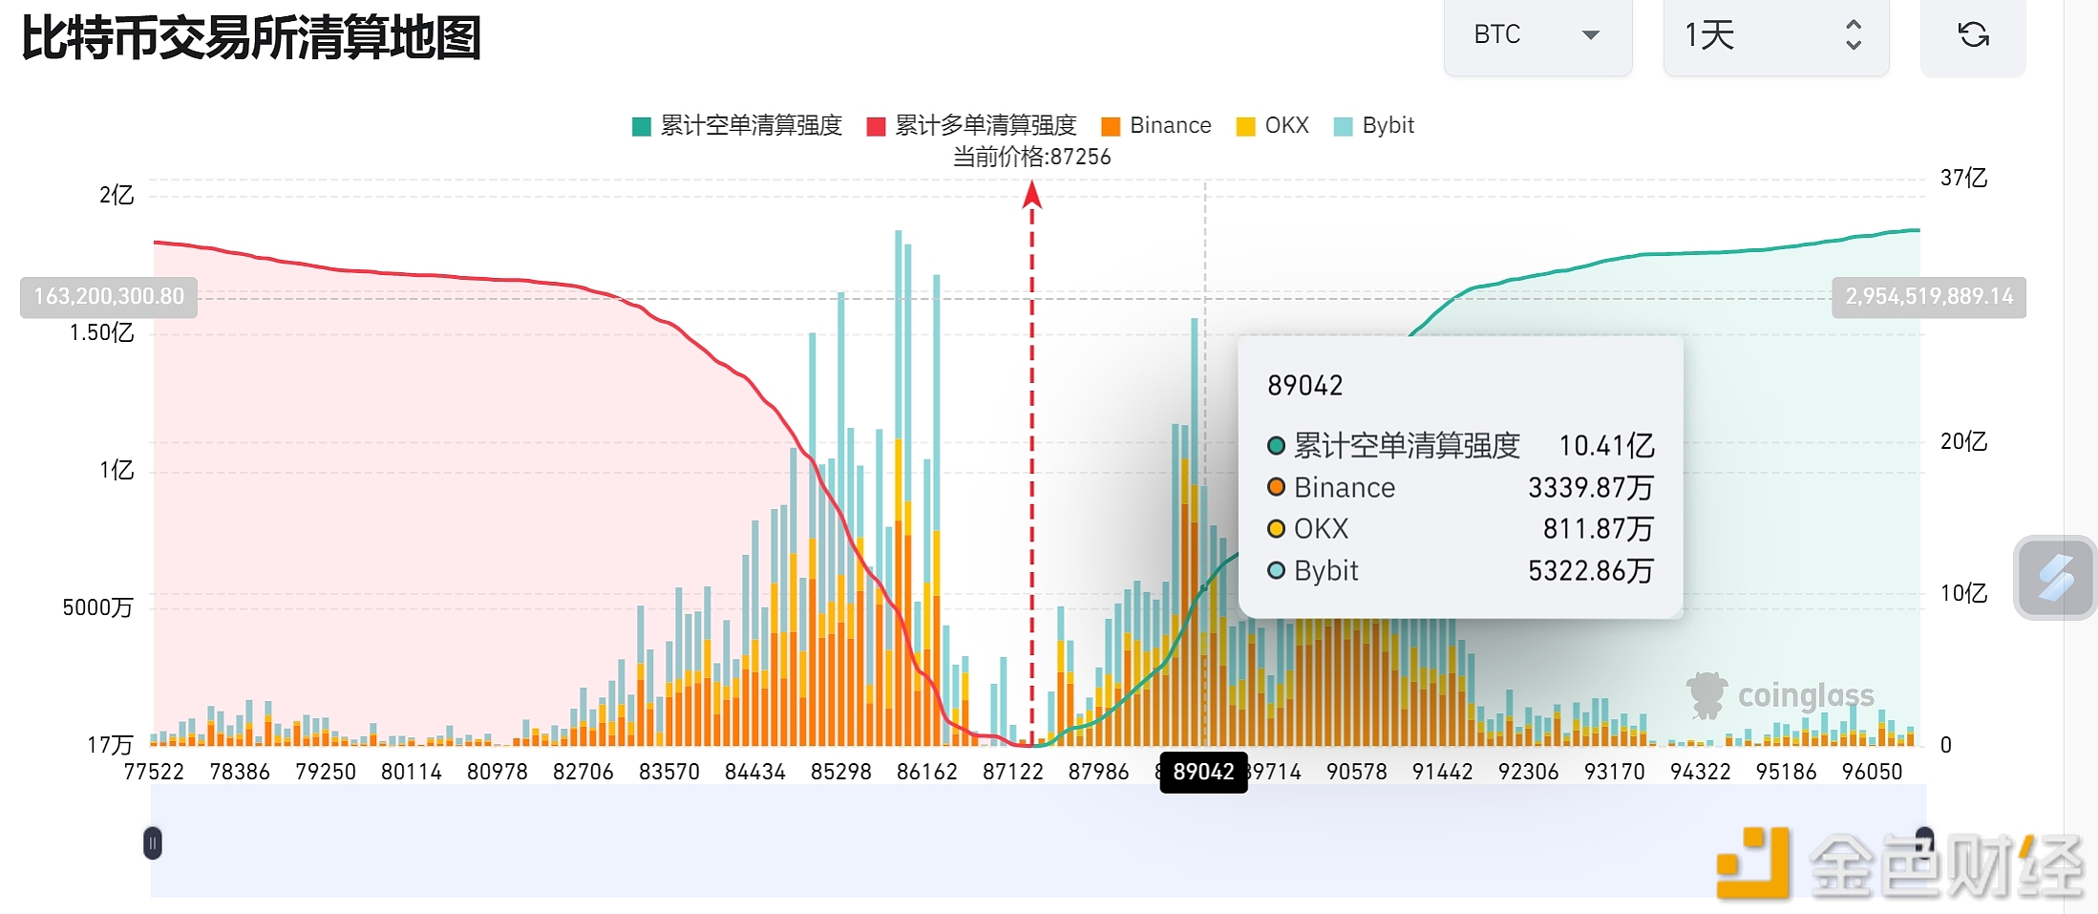Click the 87122 x-axis label
This screenshot has width=2098, height=914.
1013,772
